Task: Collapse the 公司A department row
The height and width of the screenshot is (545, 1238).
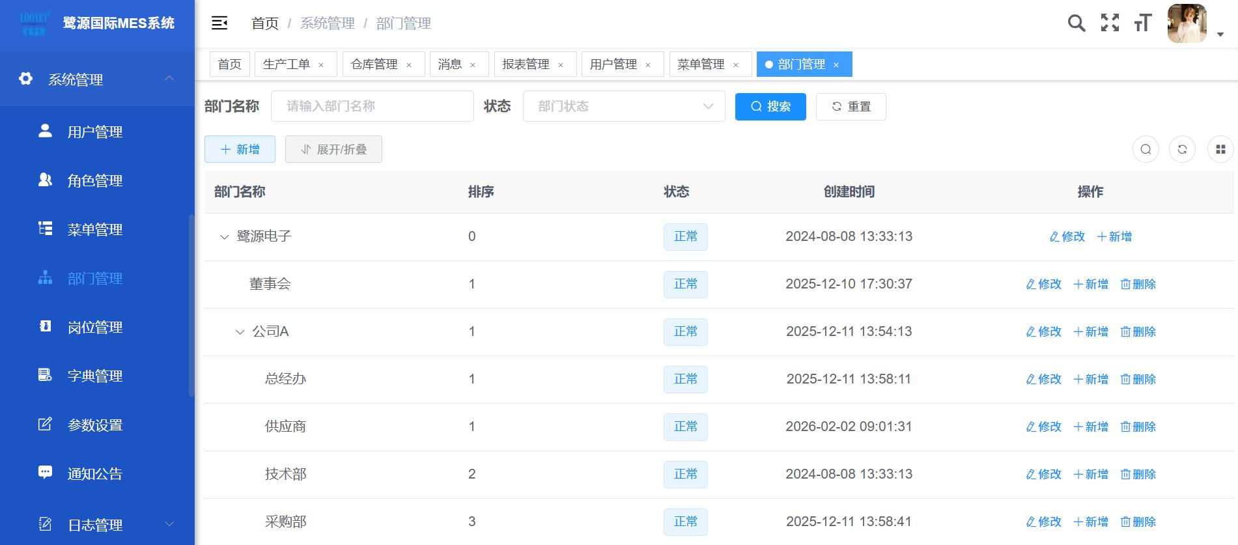Action: point(240,332)
